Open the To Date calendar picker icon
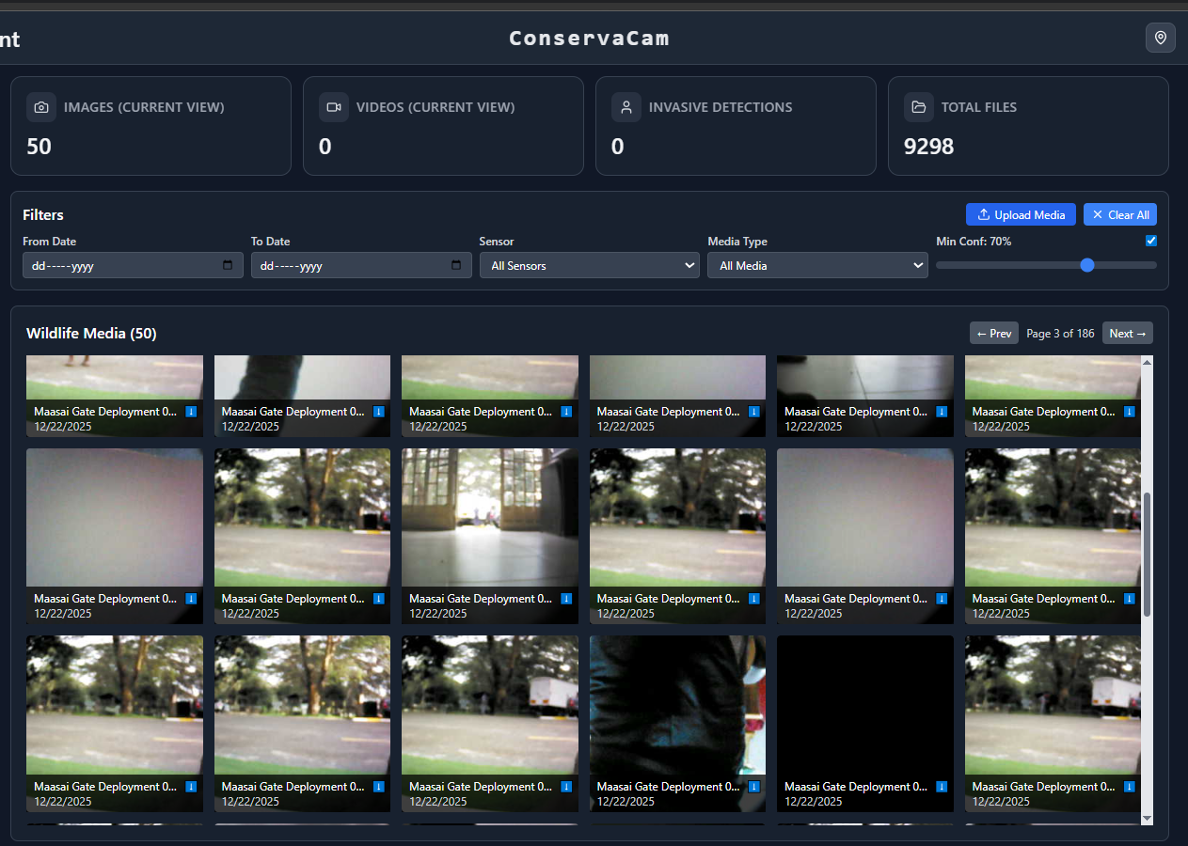The width and height of the screenshot is (1188, 846). point(456,266)
